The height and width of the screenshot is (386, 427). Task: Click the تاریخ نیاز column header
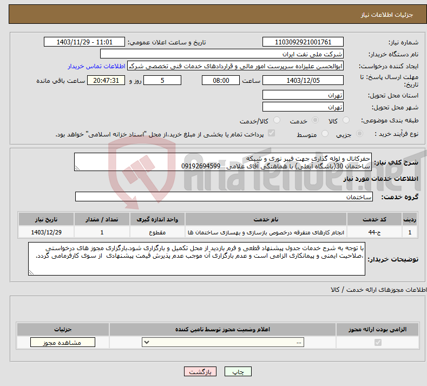pyautogui.click(x=46, y=219)
